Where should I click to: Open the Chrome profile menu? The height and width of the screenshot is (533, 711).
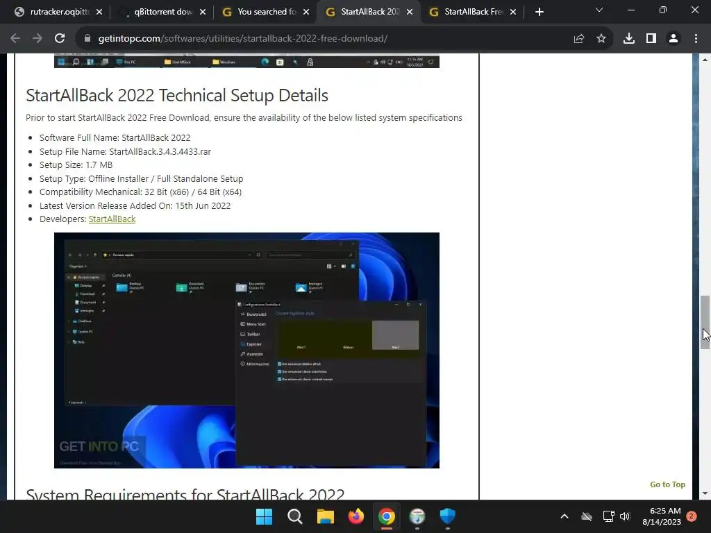coord(674,39)
